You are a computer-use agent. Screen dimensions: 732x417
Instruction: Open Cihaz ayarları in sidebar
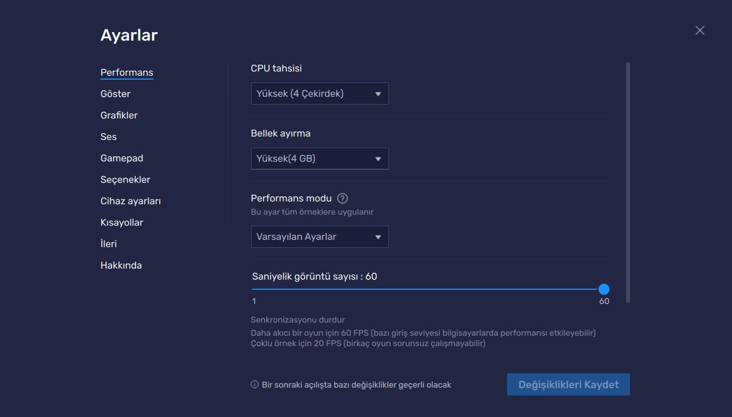pos(131,201)
